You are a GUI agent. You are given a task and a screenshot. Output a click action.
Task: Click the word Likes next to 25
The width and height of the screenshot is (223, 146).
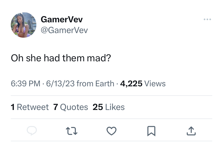(115, 107)
